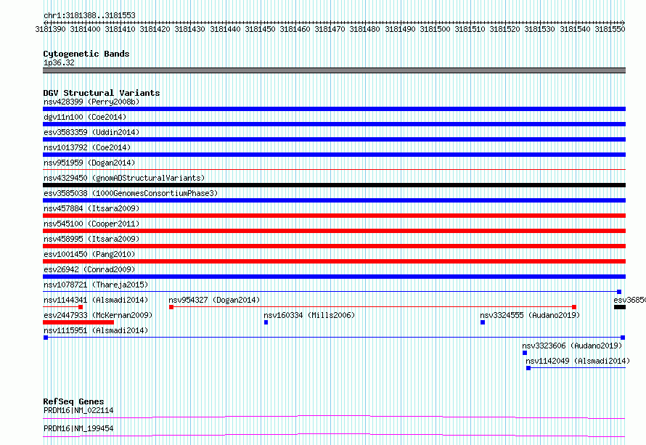Screen dimensions: 646x445
Task: Click the black bar of nsv4329450
Action: click(334, 185)
